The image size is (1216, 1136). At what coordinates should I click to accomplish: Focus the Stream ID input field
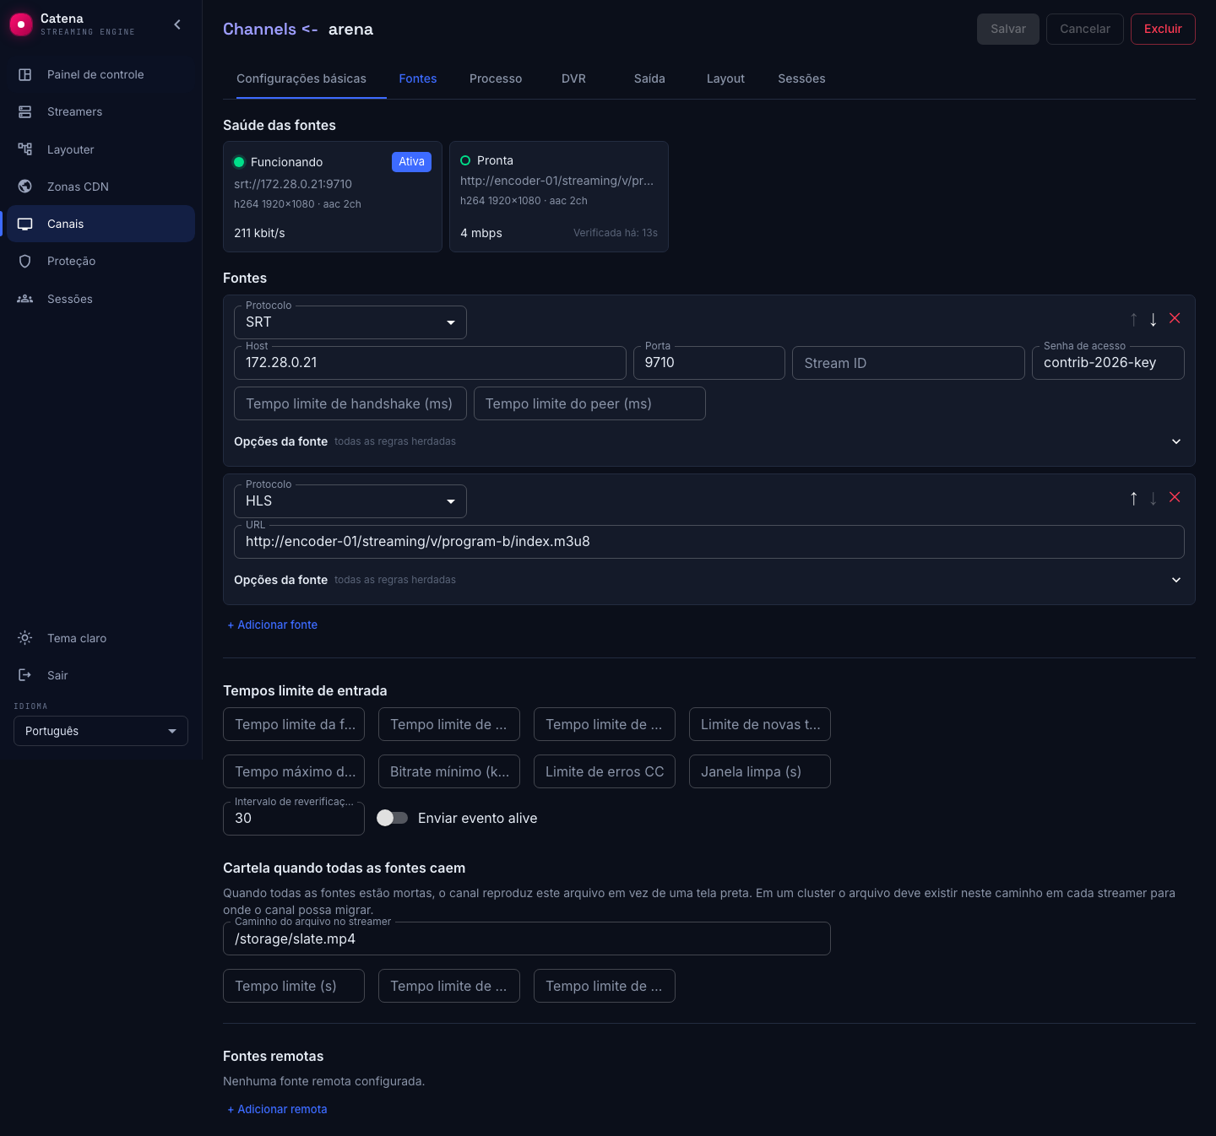tap(909, 363)
